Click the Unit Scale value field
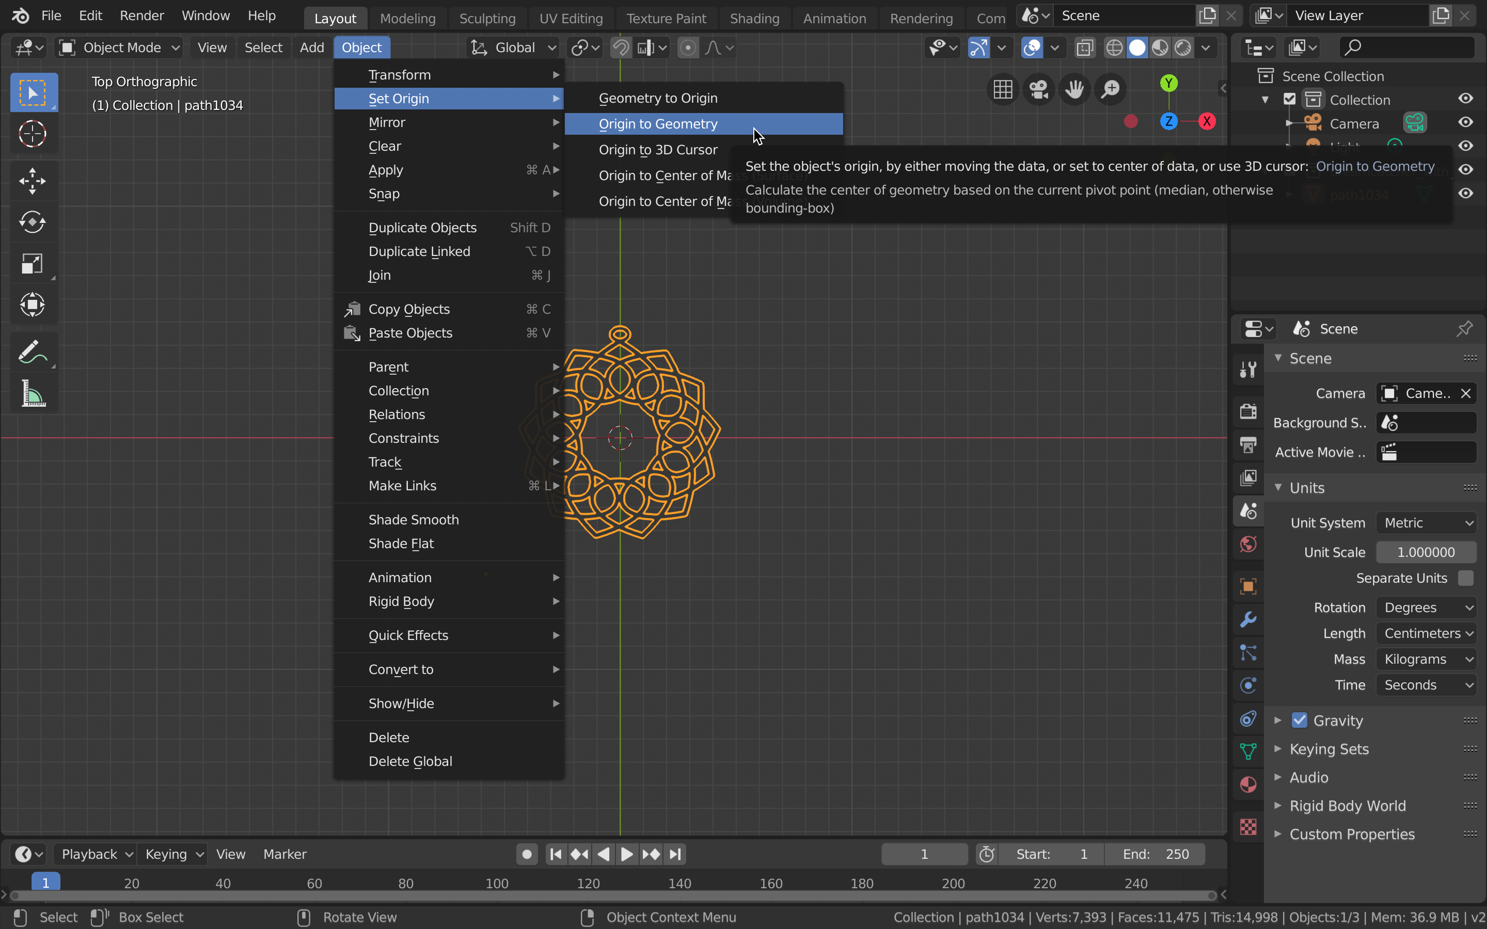 point(1426,552)
